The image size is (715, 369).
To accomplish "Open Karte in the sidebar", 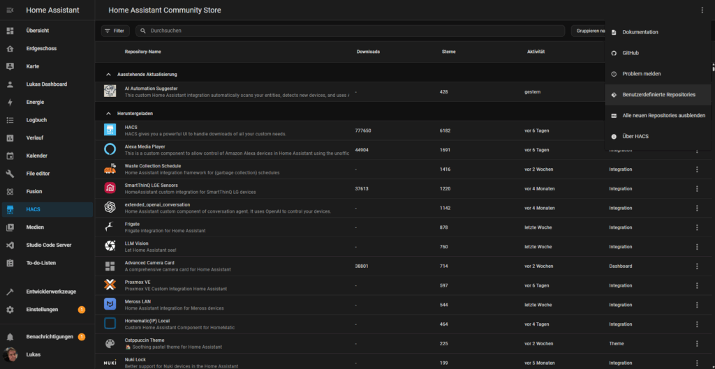I will click(x=47, y=66).
